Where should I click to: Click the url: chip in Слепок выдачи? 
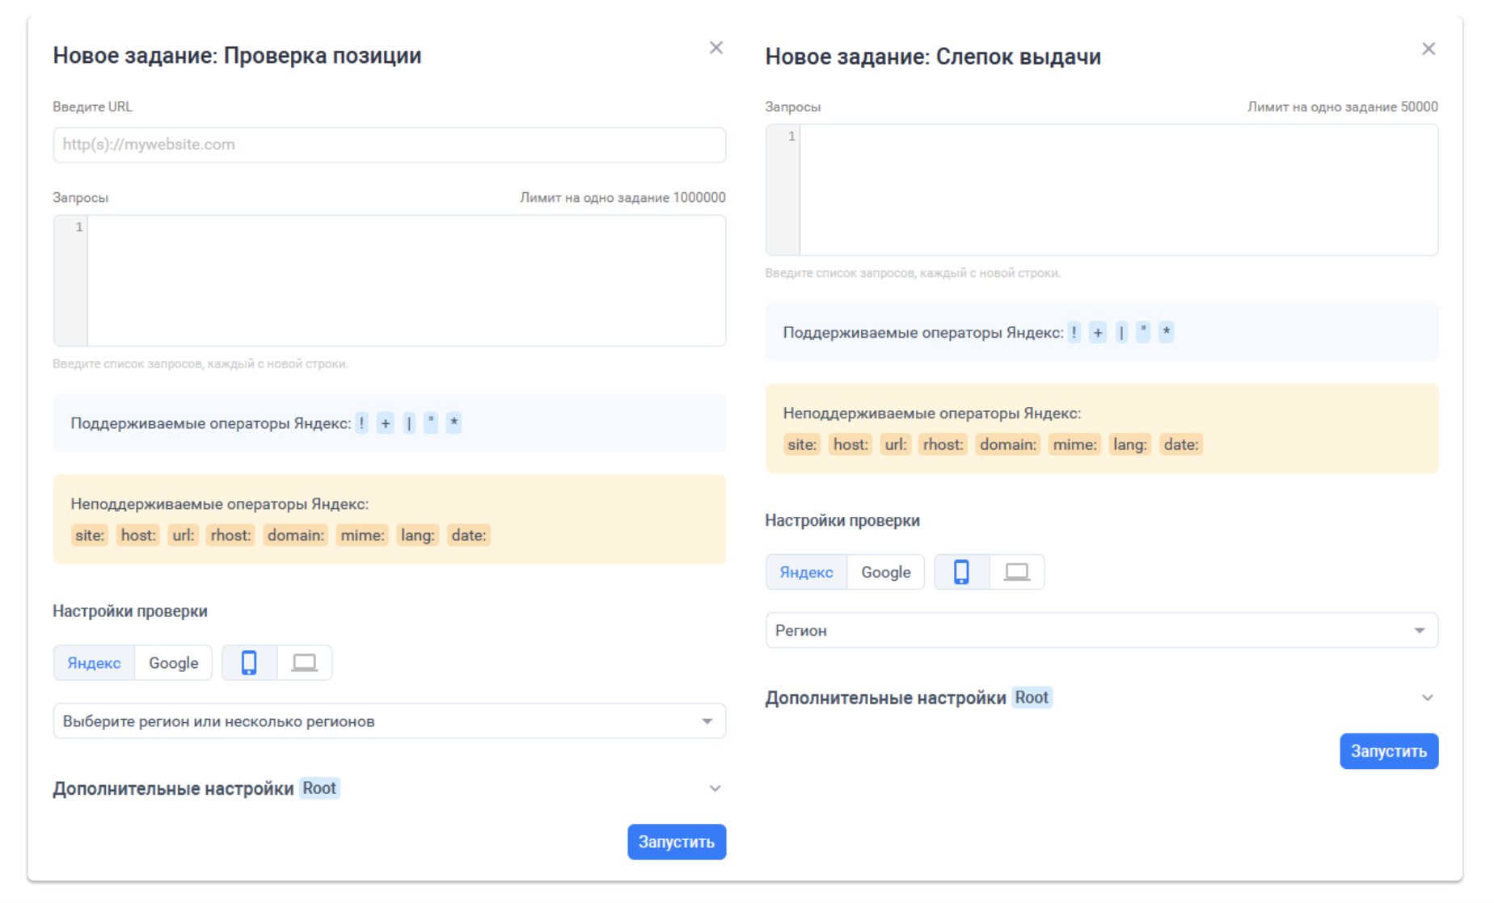[x=896, y=444]
